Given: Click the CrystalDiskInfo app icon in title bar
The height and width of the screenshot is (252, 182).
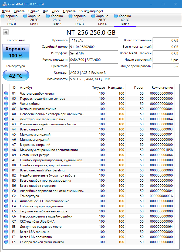Looking at the screenshot, I should (x=5, y=4).
